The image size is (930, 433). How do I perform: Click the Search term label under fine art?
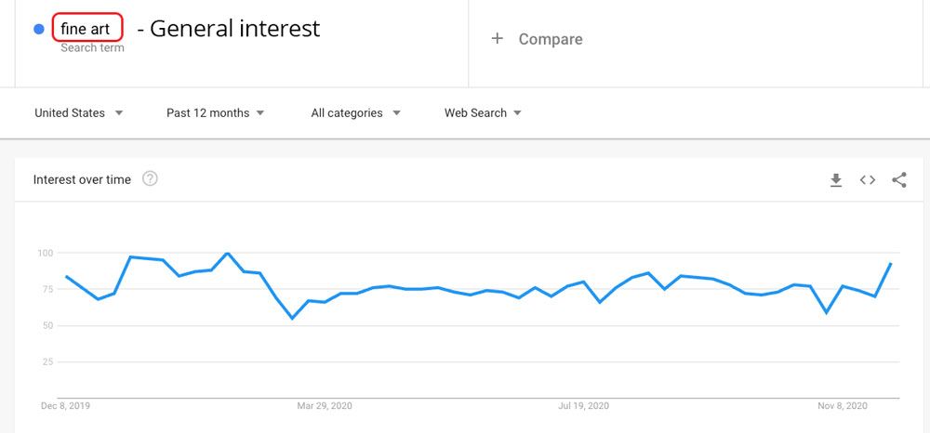point(92,48)
